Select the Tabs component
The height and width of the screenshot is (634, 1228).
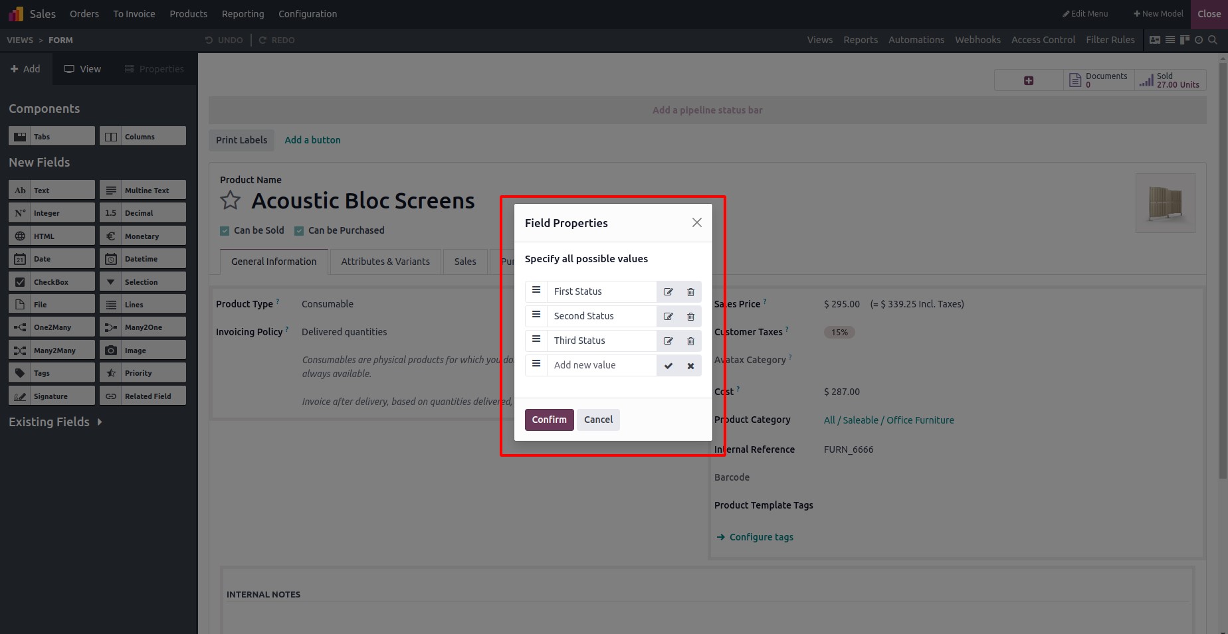click(52, 137)
